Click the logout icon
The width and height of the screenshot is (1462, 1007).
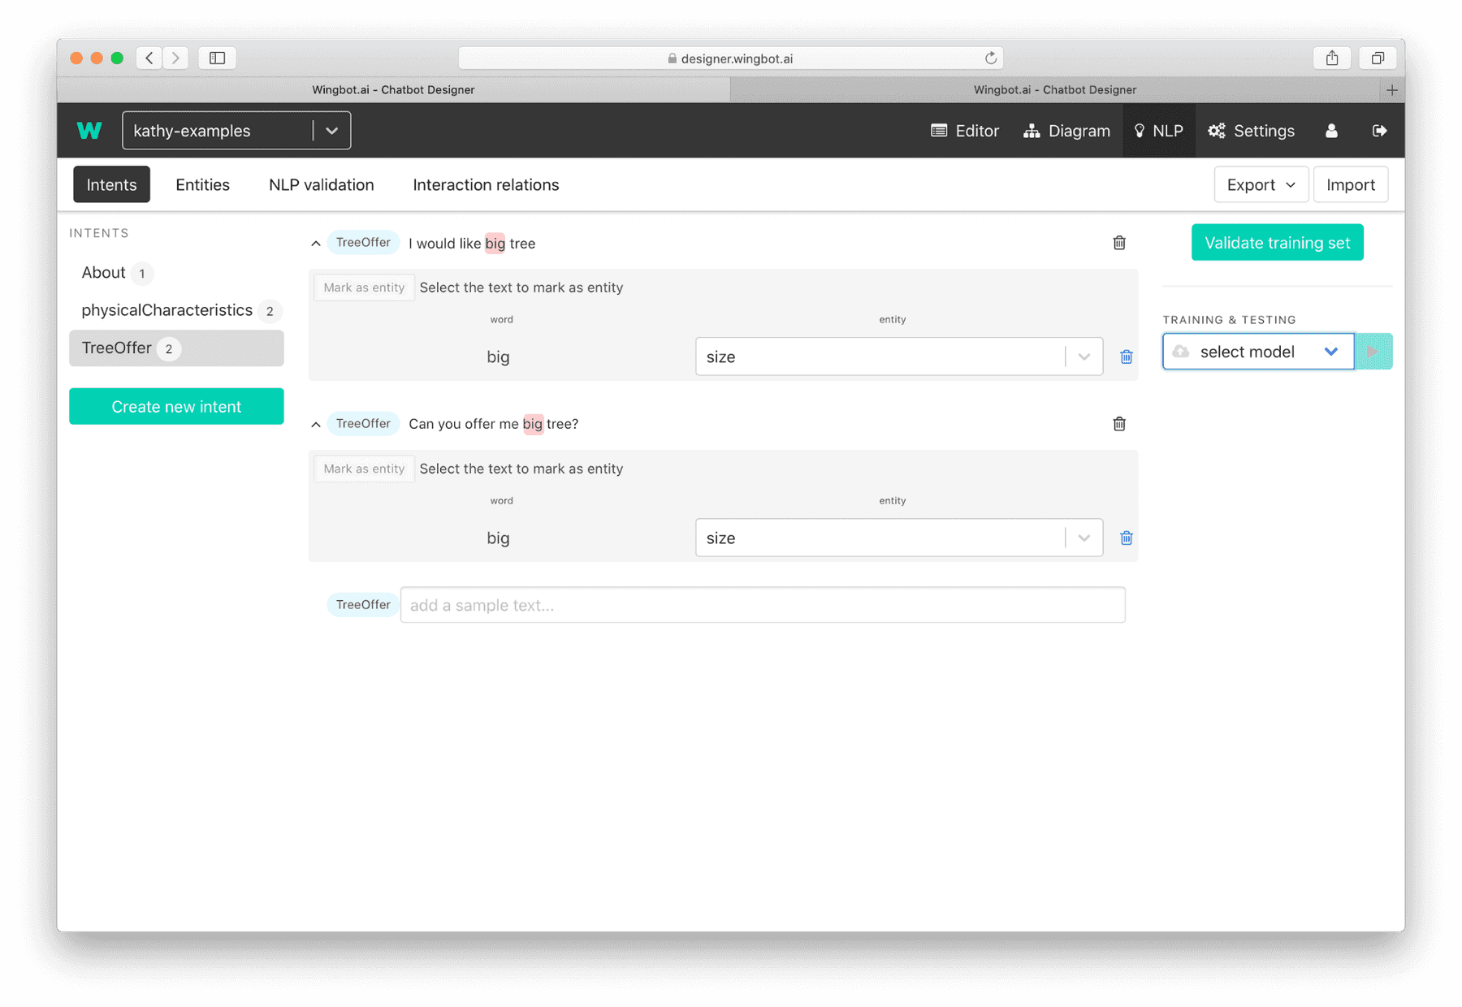(1380, 130)
